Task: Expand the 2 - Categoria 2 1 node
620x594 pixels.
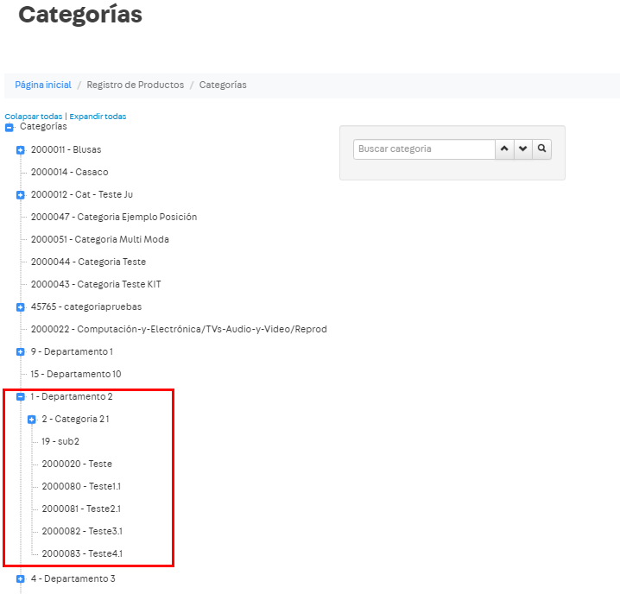Action: 32,420
